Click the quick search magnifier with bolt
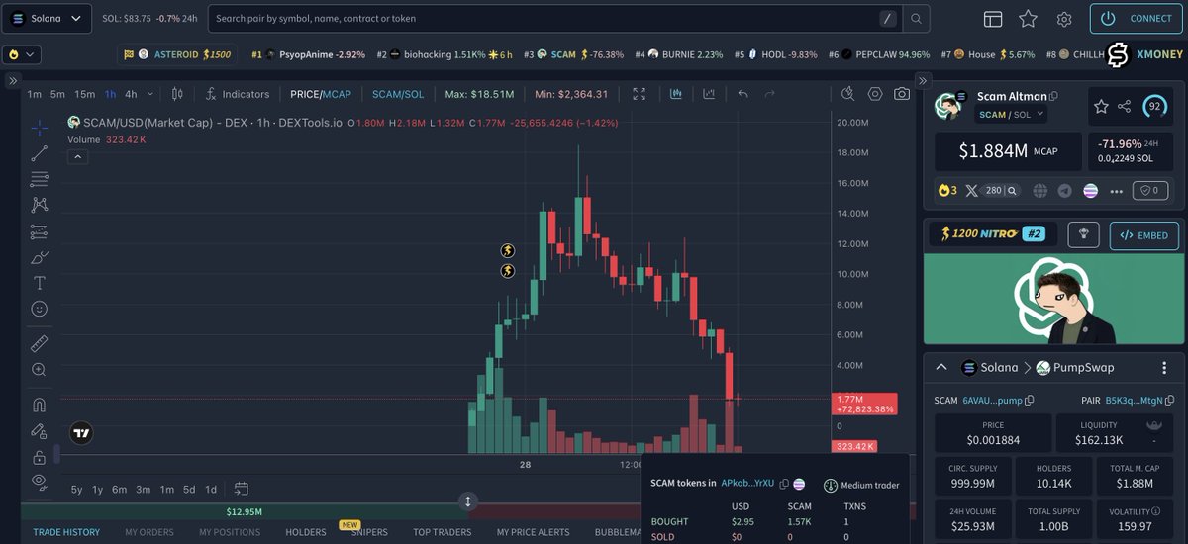Viewport: 1188px width, 544px height. coord(848,94)
